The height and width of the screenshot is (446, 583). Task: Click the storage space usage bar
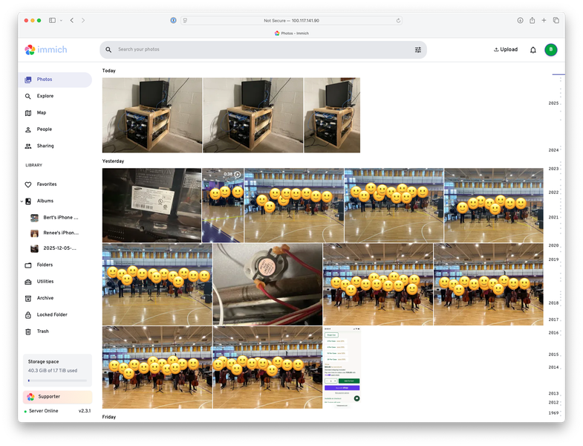coord(58,381)
